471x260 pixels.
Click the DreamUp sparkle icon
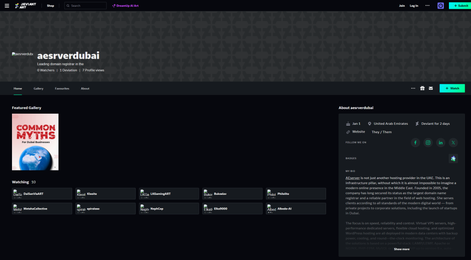[x=114, y=6]
